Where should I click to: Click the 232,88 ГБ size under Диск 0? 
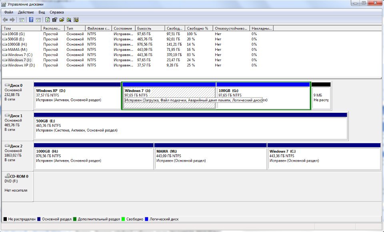point(12,94)
